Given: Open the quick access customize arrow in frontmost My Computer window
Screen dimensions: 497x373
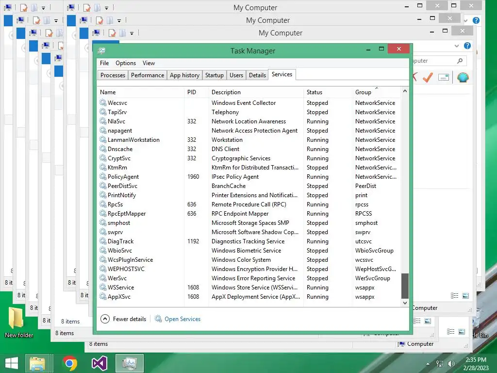Looking at the screenshot, I should (x=132, y=33).
